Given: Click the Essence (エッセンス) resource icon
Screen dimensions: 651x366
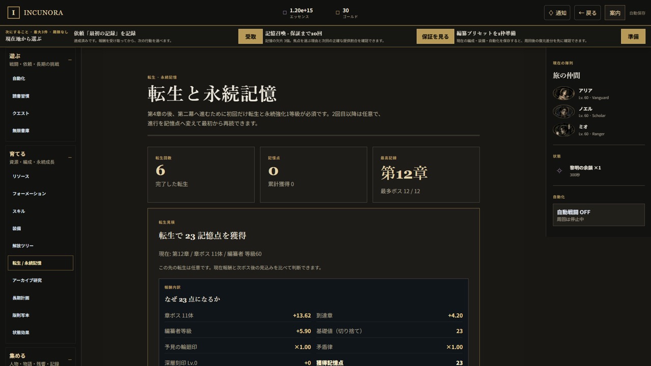Looking at the screenshot, I should click(x=285, y=13).
